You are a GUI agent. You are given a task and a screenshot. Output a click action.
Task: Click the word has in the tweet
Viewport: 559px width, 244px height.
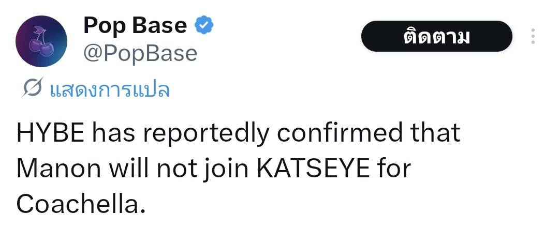[x=114, y=133]
